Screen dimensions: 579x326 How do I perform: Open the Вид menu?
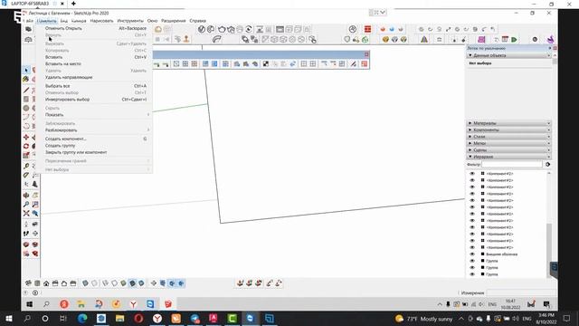point(64,21)
